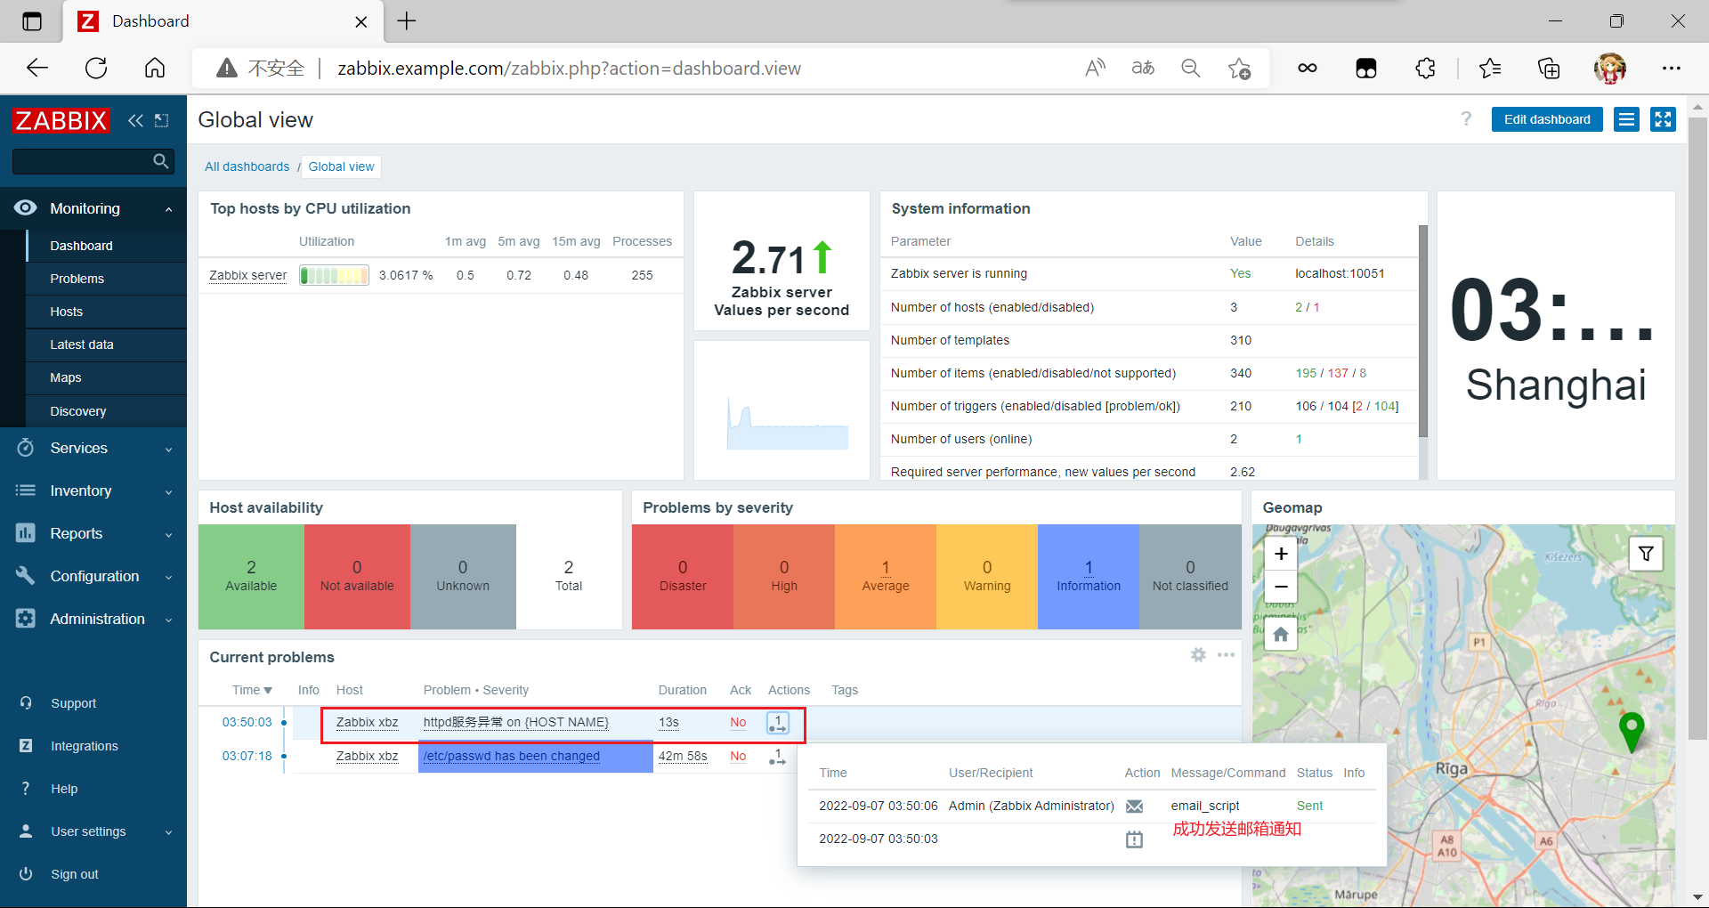
Task: Click Not available red host tile
Action: click(x=357, y=577)
